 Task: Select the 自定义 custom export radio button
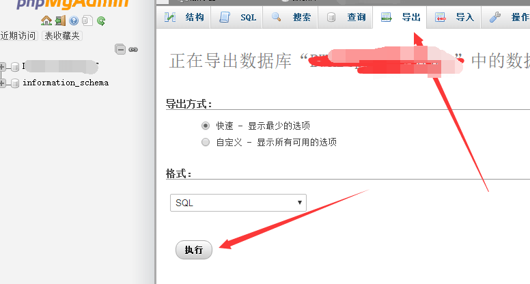[x=206, y=142]
